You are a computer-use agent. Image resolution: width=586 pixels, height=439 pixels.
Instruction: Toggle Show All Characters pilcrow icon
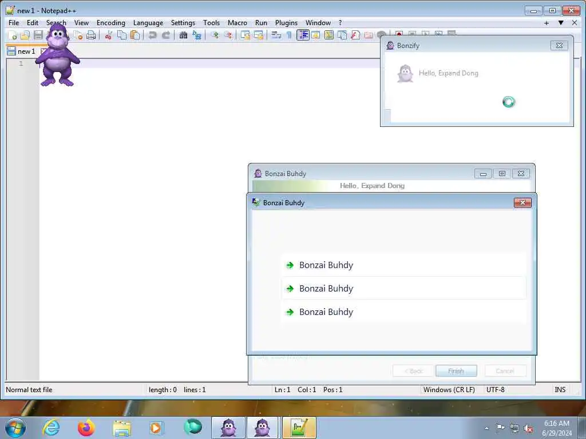pos(289,35)
